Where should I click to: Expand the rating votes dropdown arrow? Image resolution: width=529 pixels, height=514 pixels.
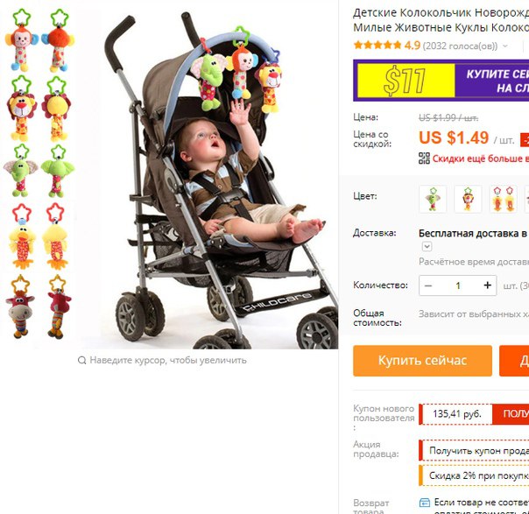[505, 46]
